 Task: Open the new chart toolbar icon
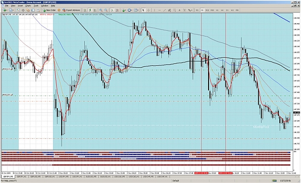click(x=5, y=10)
